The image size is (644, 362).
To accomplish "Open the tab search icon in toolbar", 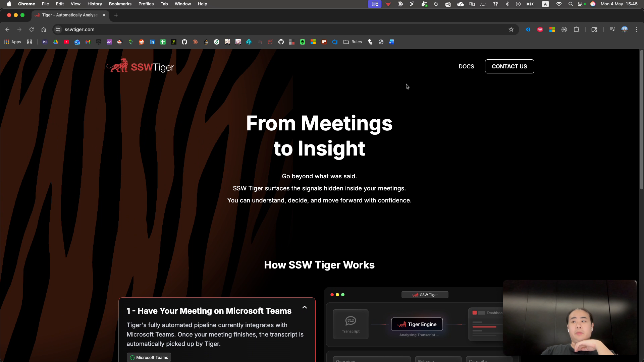I will click(x=594, y=29).
